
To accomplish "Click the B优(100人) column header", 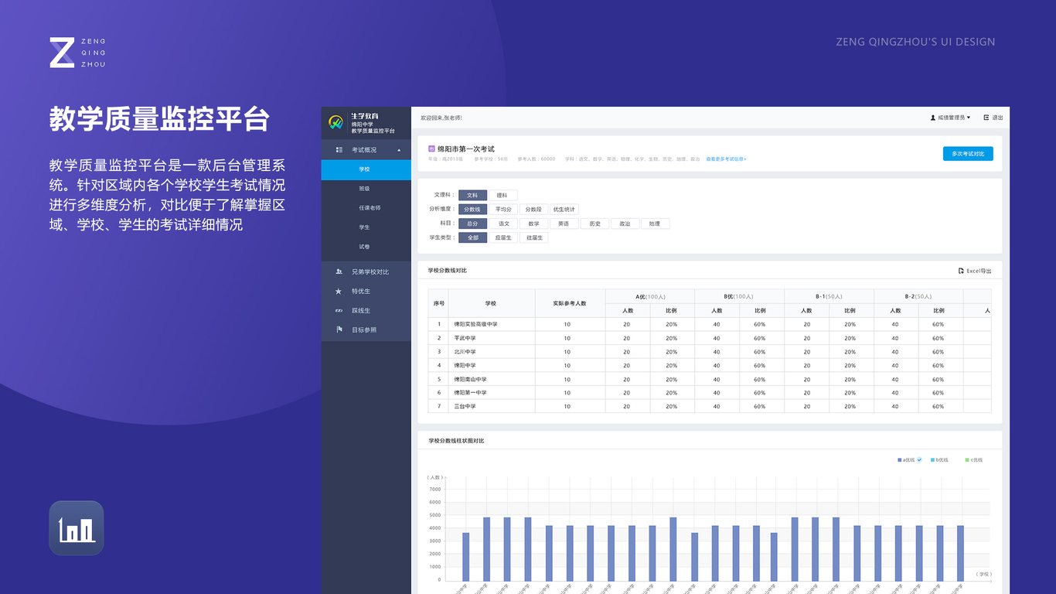I will [x=739, y=296].
